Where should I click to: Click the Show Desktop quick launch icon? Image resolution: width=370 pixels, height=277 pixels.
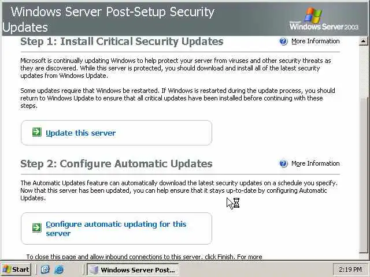(45, 269)
